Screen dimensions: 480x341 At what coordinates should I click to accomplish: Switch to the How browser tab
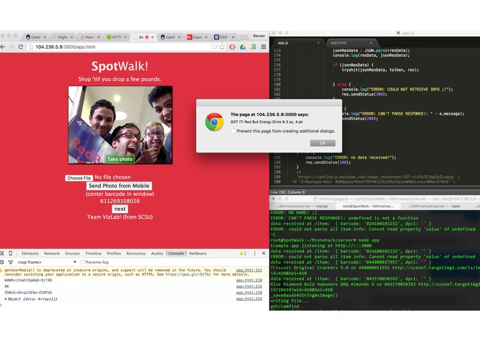pos(89,37)
